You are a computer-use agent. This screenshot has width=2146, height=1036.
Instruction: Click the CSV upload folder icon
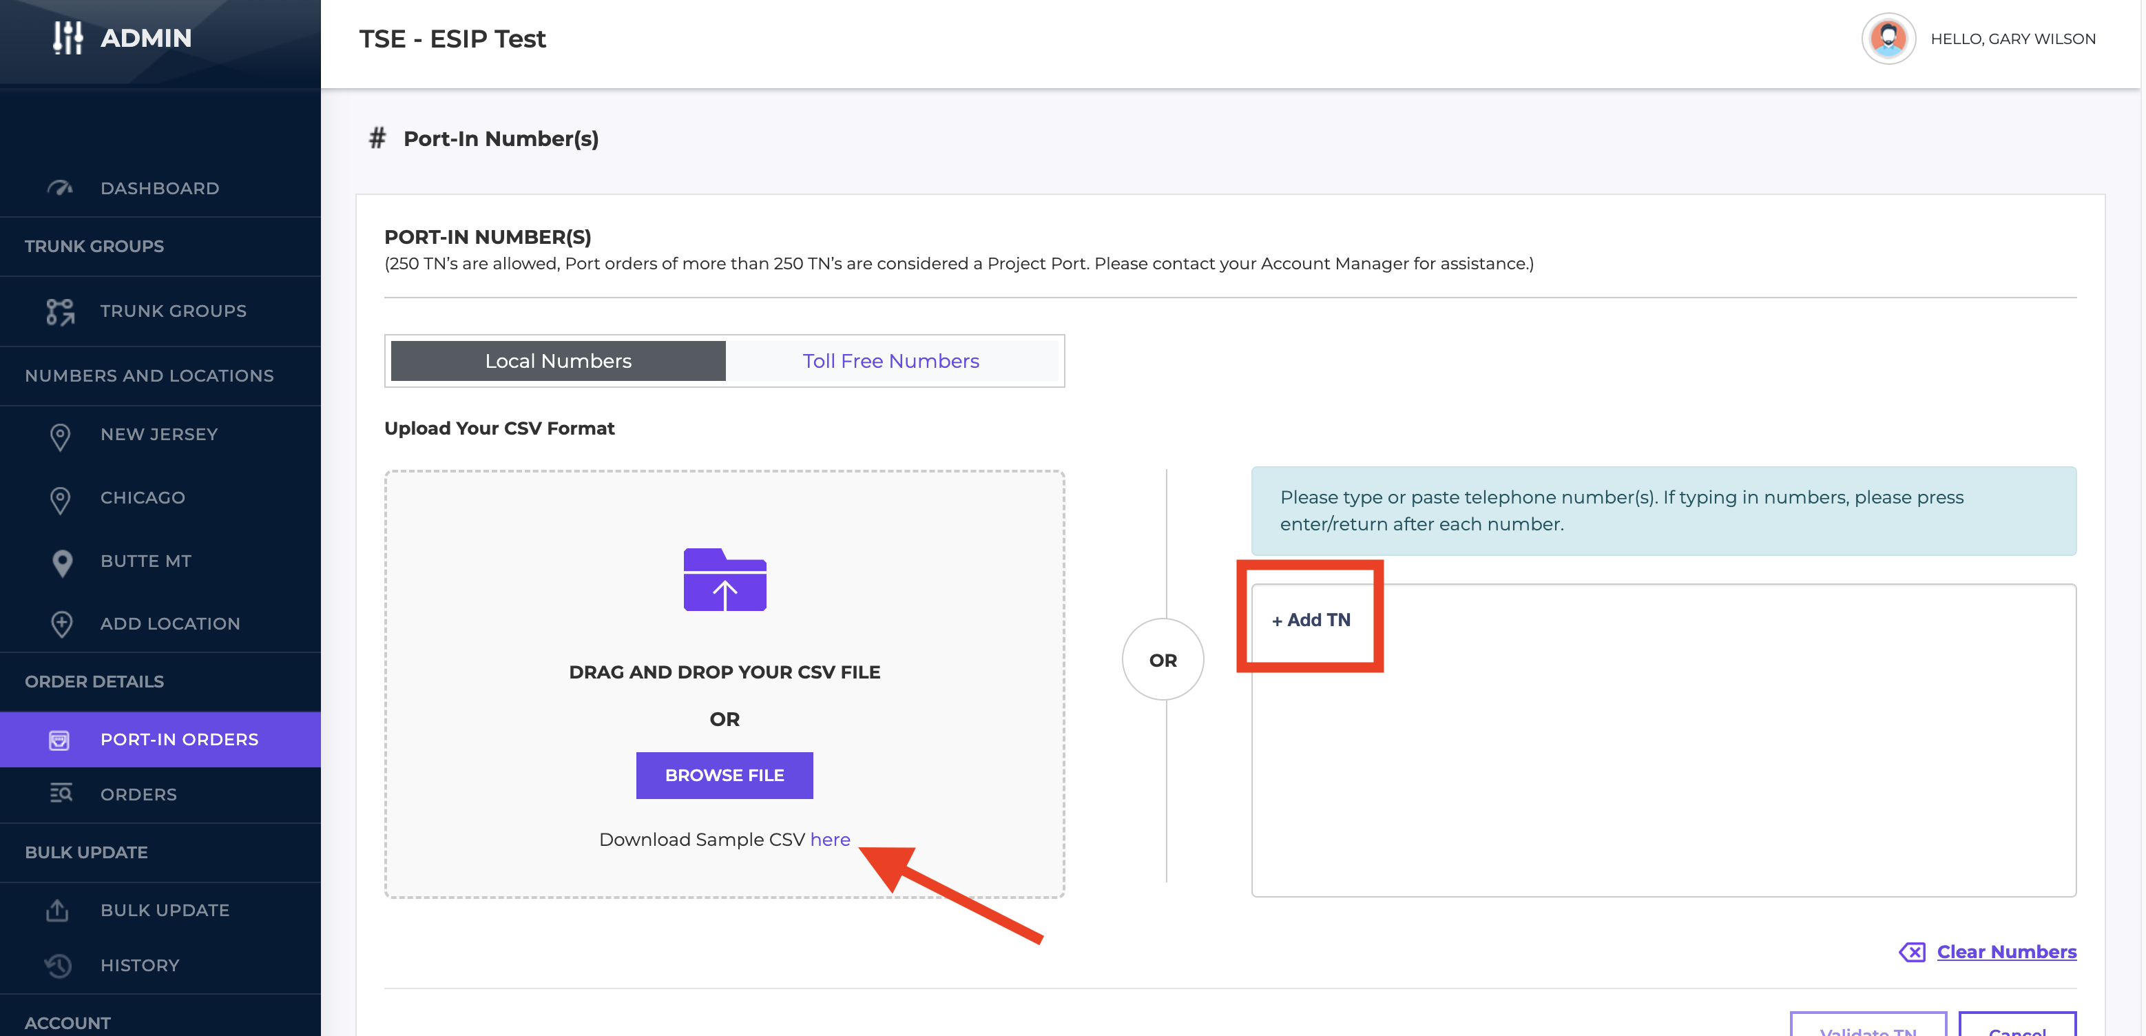coord(724,580)
